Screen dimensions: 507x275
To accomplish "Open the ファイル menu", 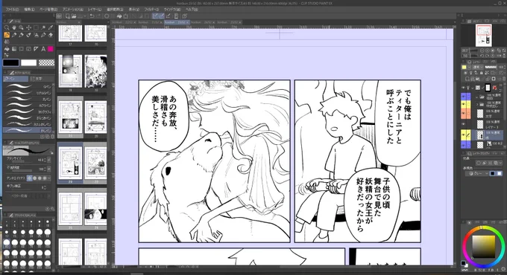I will (x=13, y=10).
